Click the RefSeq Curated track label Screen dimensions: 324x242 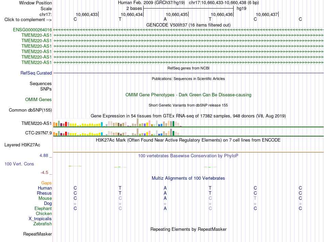[36, 73]
